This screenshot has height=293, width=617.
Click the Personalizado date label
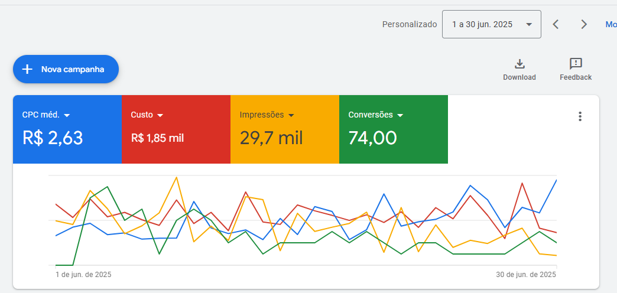[410, 24]
